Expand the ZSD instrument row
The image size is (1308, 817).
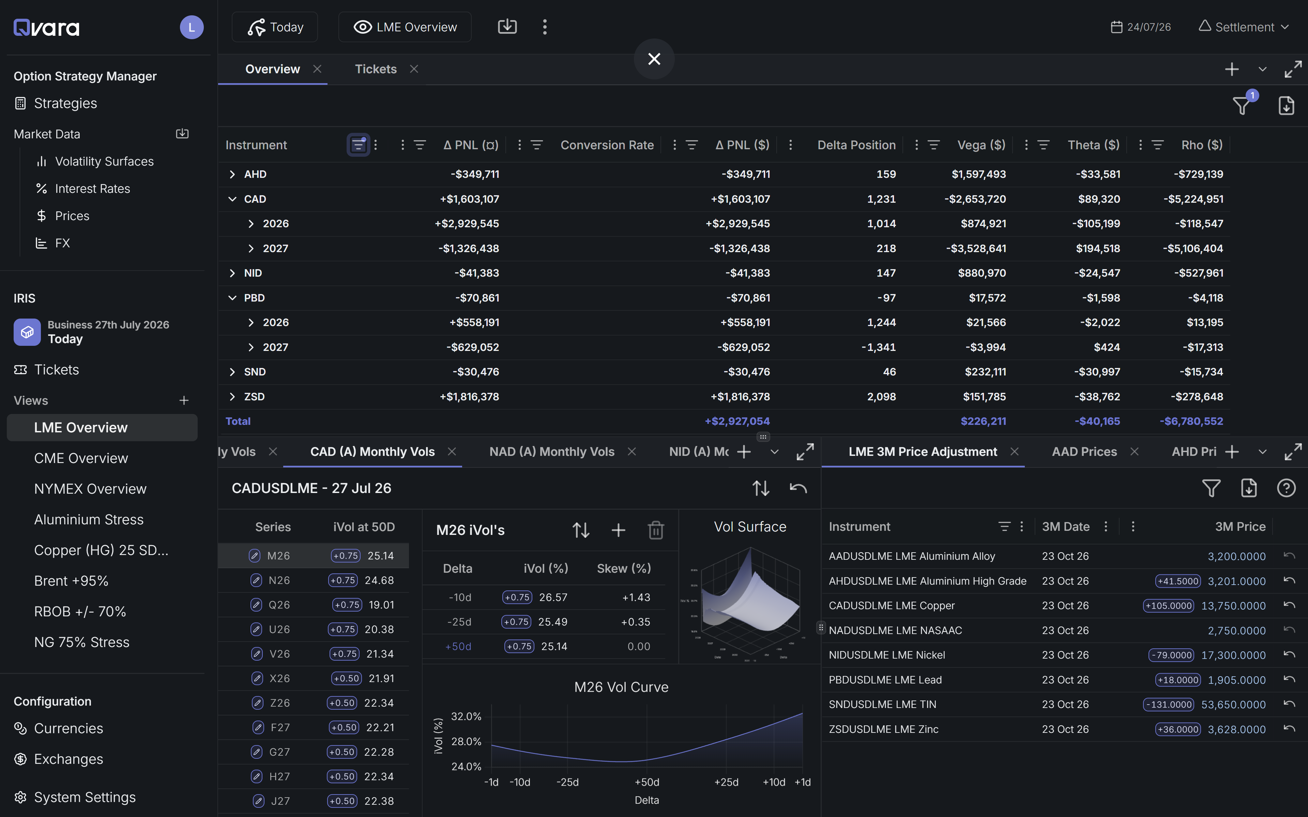click(232, 397)
